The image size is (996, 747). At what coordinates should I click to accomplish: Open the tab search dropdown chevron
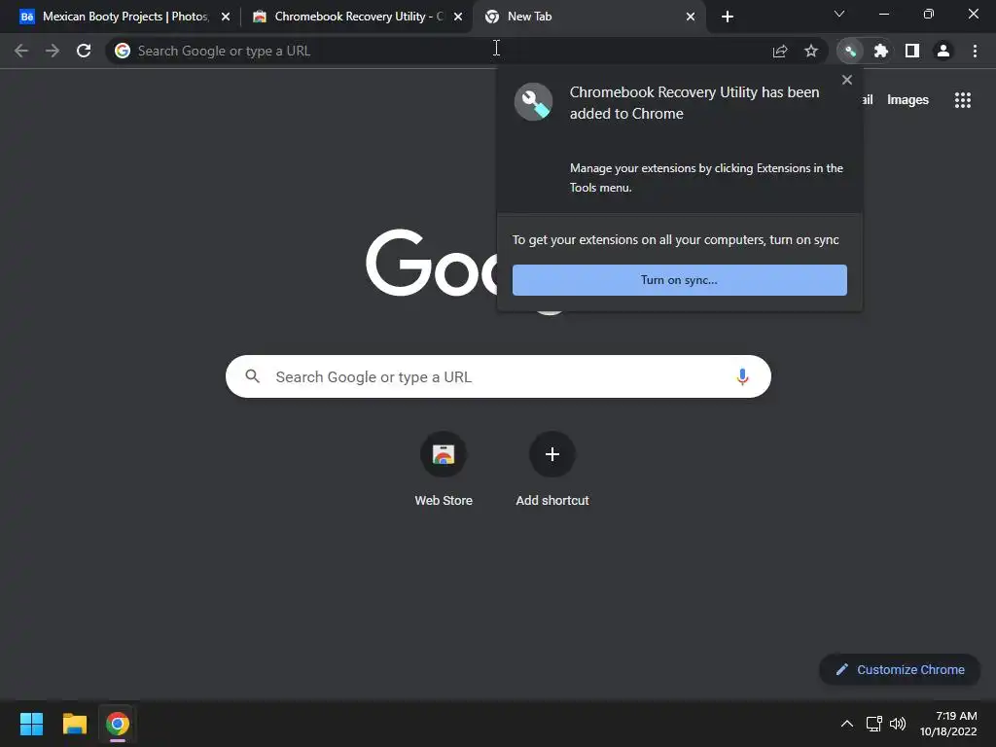point(839,14)
